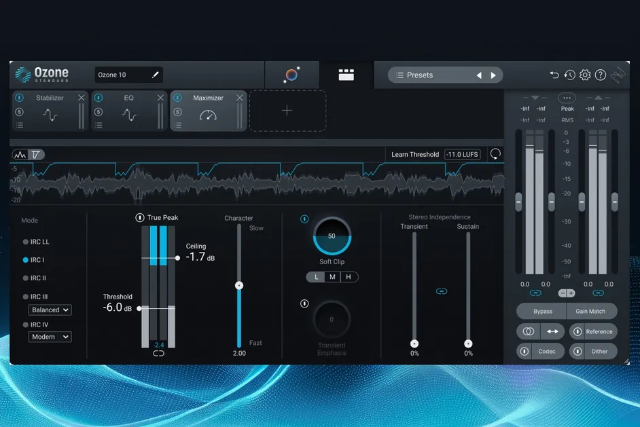Open the help question mark icon
The image size is (640, 427).
click(x=601, y=75)
